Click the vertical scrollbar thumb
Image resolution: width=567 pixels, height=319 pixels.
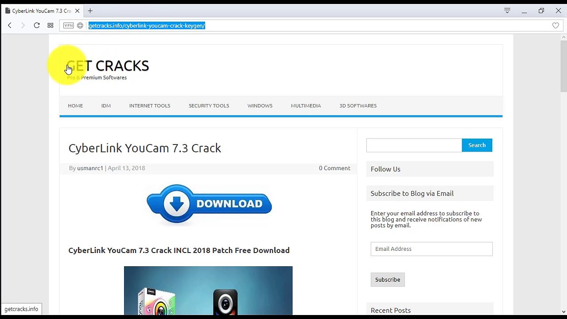[563, 66]
